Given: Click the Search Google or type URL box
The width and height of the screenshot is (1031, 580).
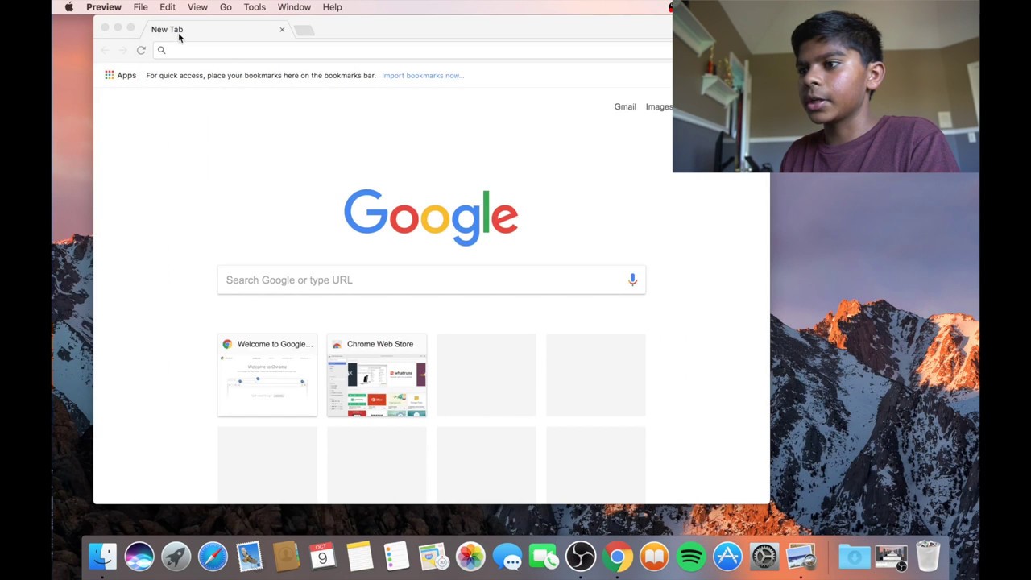Looking at the screenshot, I should click(431, 280).
